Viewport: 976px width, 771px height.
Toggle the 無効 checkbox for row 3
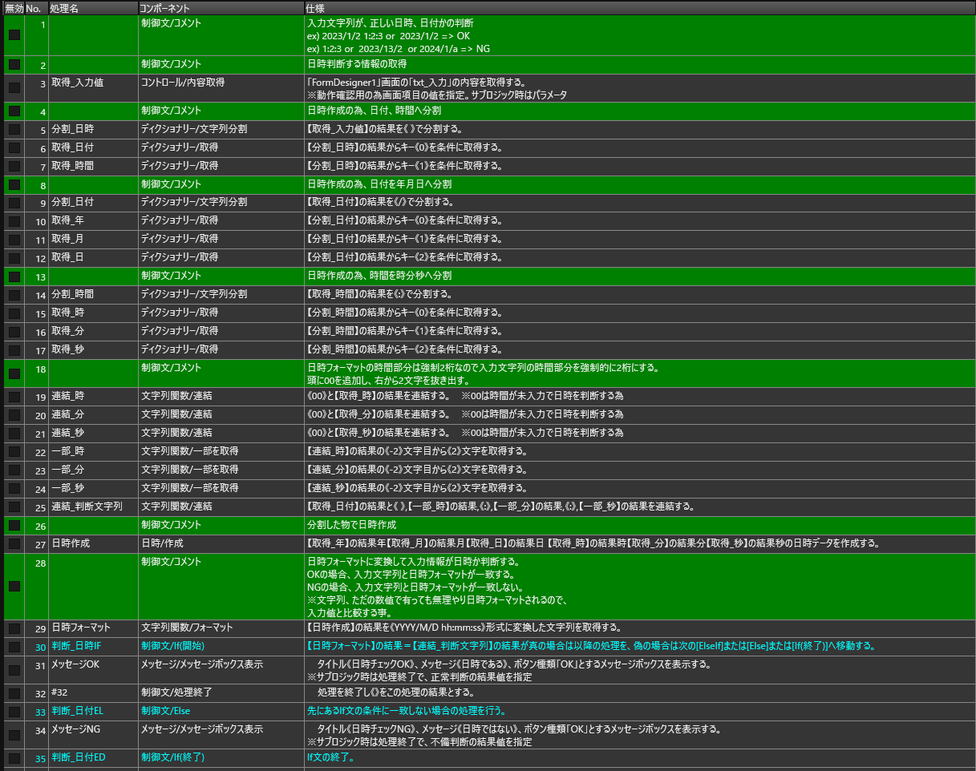tap(14, 87)
